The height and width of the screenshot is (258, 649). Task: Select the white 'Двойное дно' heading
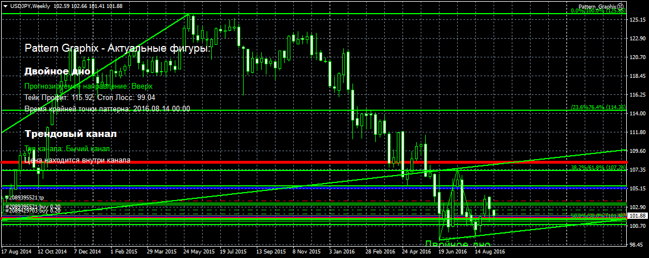[x=57, y=72]
